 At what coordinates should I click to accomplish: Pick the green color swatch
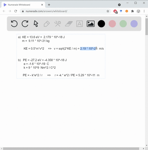pyautogui.click(x=123, y=24)
